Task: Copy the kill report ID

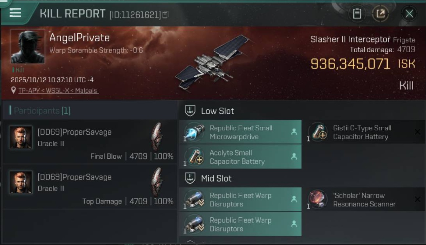Action: (165, 15)
